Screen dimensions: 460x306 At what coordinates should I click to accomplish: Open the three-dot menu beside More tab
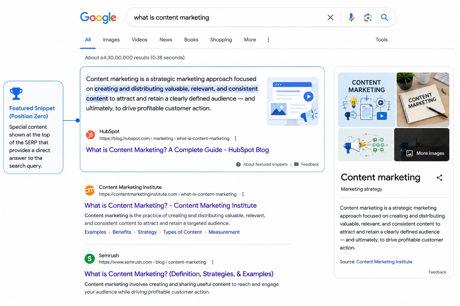pyautogui.click(x=268, y=40)
